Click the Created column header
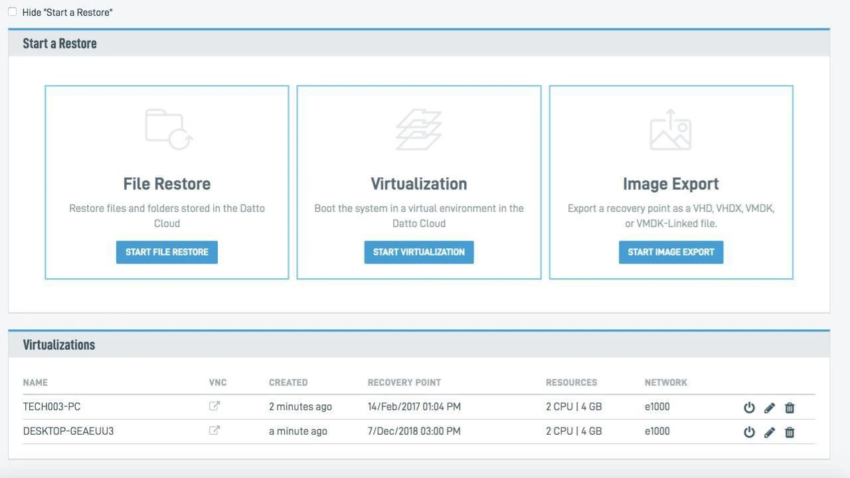The image size is (850, 478). [288, 382]
